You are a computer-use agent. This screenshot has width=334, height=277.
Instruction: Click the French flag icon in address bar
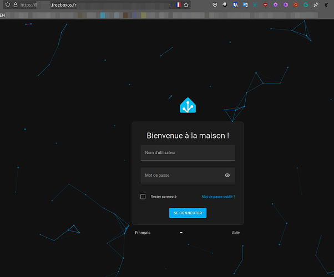click(x=178, y=4)
